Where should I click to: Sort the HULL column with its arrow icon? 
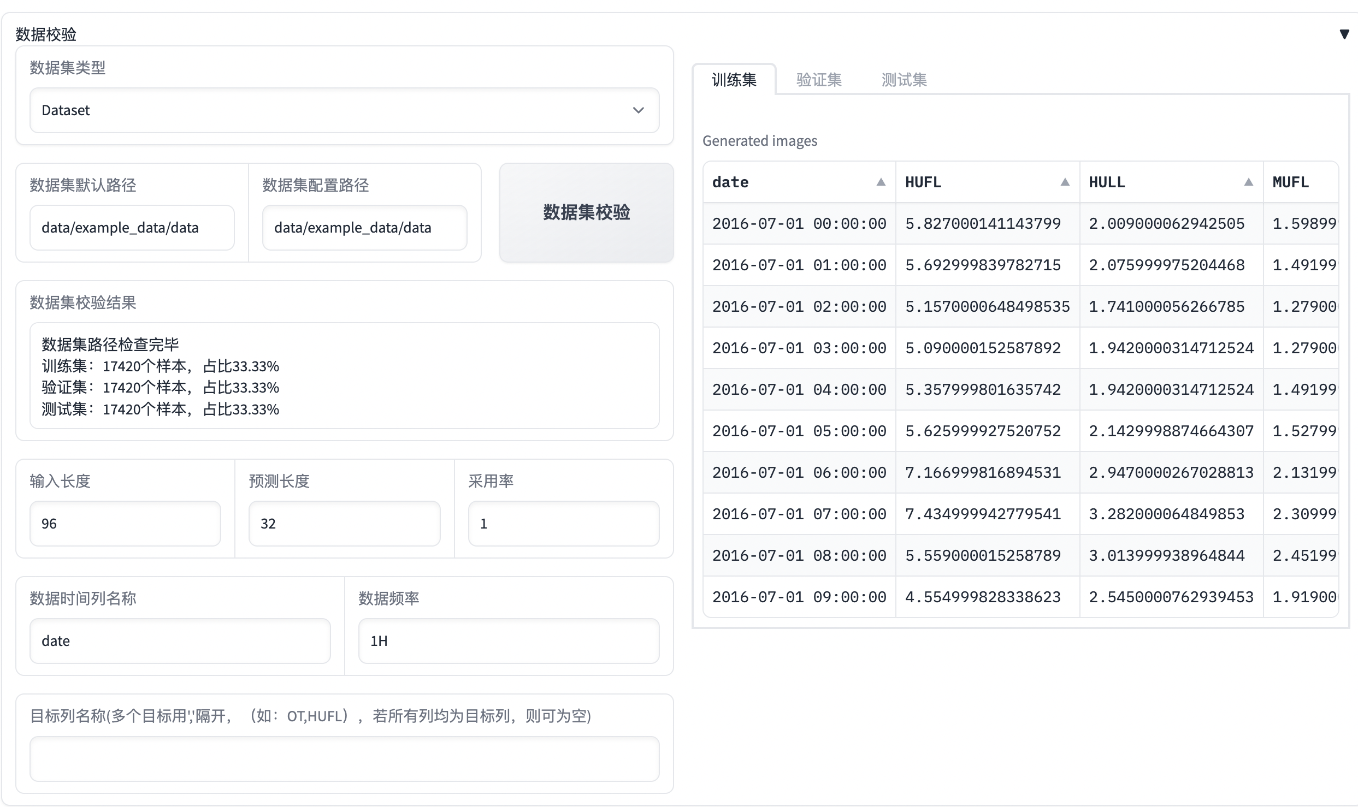[1249, 182]
